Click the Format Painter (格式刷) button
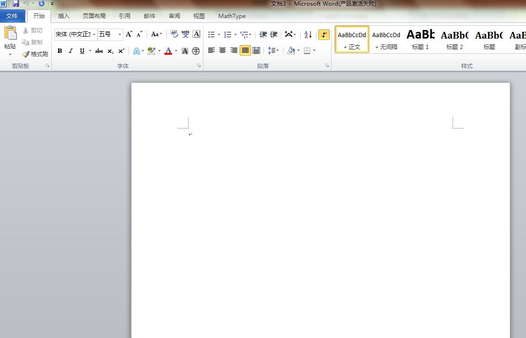 (x=35, y=54)
